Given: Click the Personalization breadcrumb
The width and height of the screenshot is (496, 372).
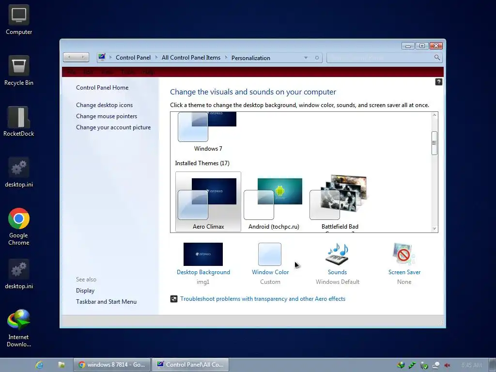Looking at the screenshot, I should (x=250, y=58).
